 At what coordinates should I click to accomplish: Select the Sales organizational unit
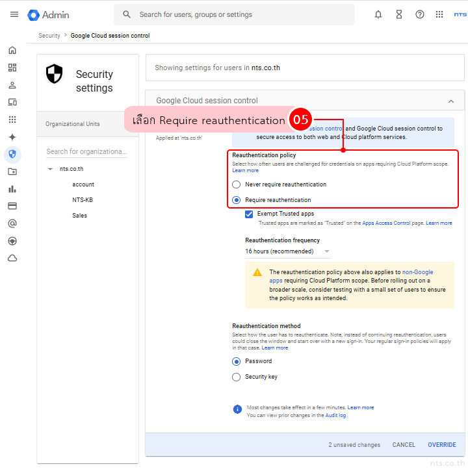(x=79, y=216)
